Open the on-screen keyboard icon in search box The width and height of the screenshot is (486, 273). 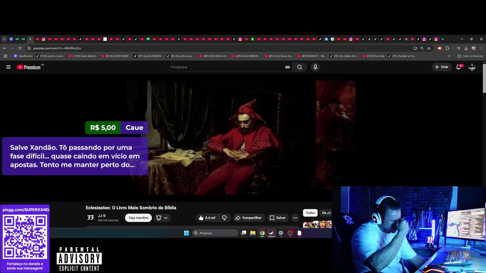click(x=287, y=67)
